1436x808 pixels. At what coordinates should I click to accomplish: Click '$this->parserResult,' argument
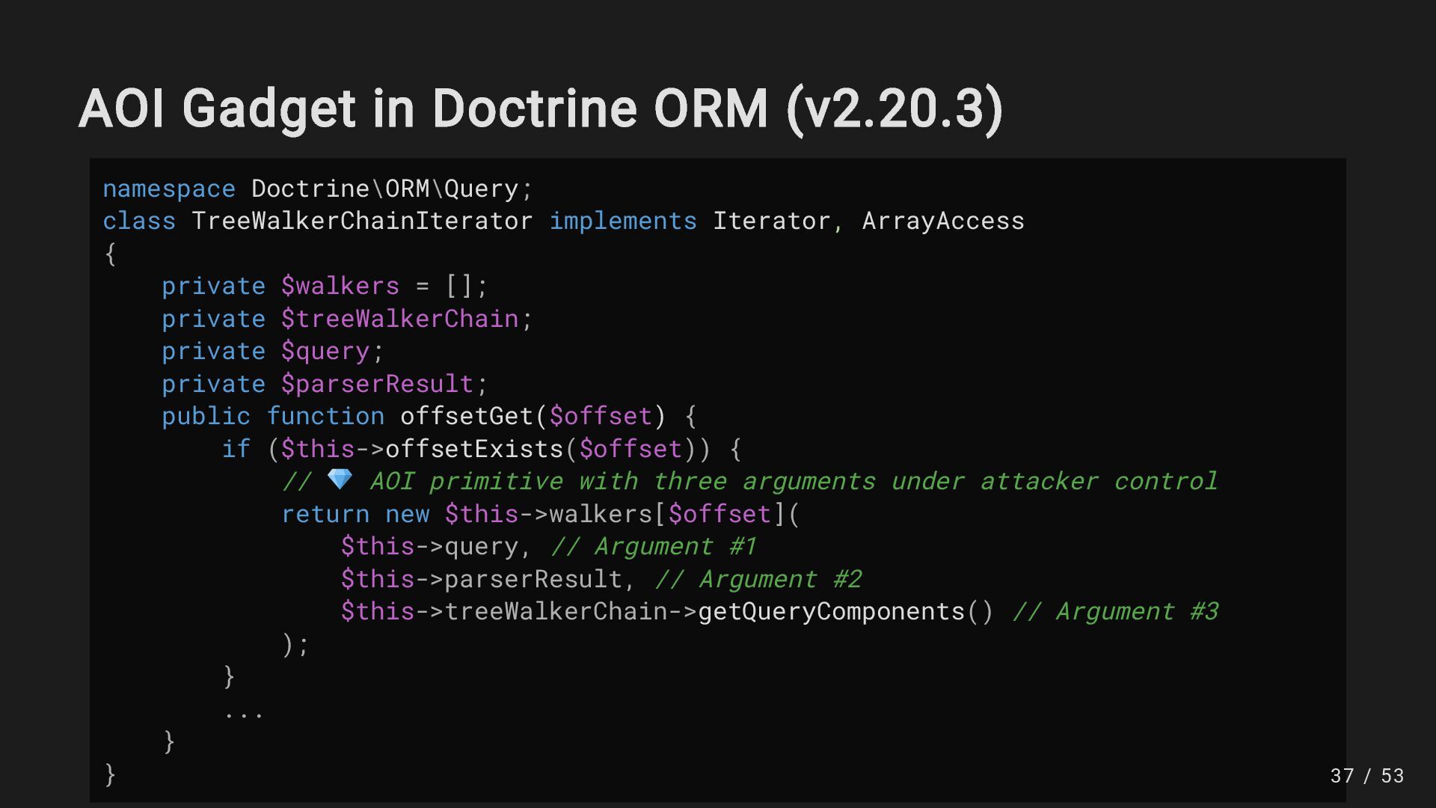[x=488, y=580]
